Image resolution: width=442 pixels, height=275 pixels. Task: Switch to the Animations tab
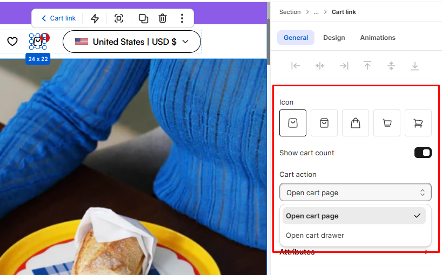click(x=378, y=38)
